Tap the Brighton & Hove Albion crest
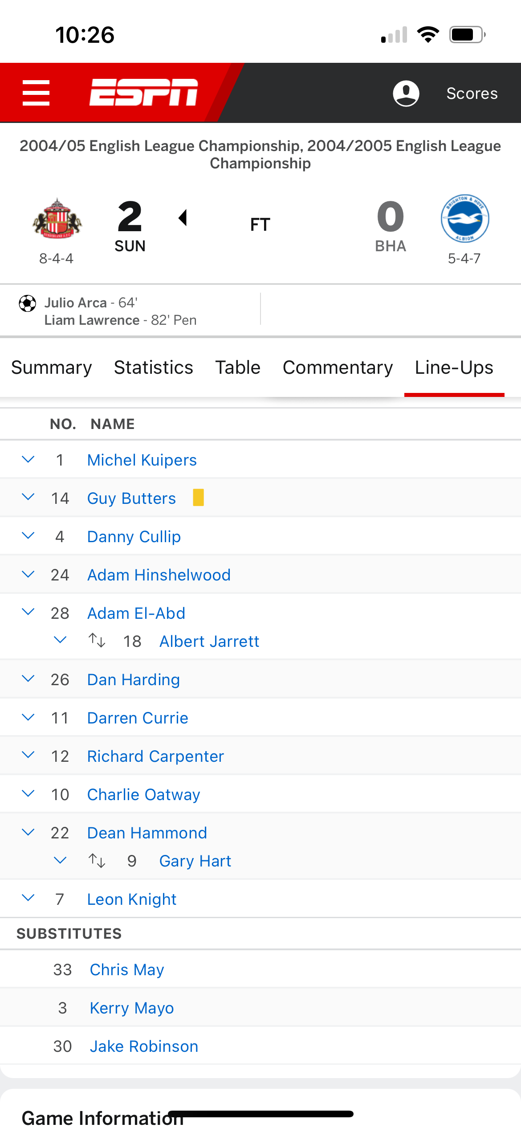 pos(465,218)
